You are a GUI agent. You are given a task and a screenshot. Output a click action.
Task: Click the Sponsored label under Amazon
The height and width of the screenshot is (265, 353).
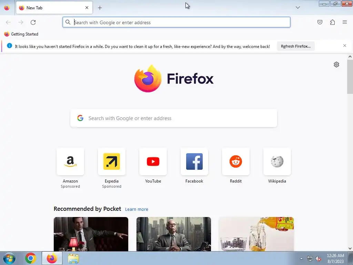click(70, 186)
